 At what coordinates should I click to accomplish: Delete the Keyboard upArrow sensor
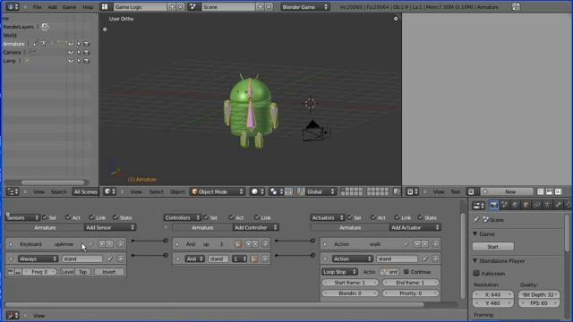click(x=120, y=244)
